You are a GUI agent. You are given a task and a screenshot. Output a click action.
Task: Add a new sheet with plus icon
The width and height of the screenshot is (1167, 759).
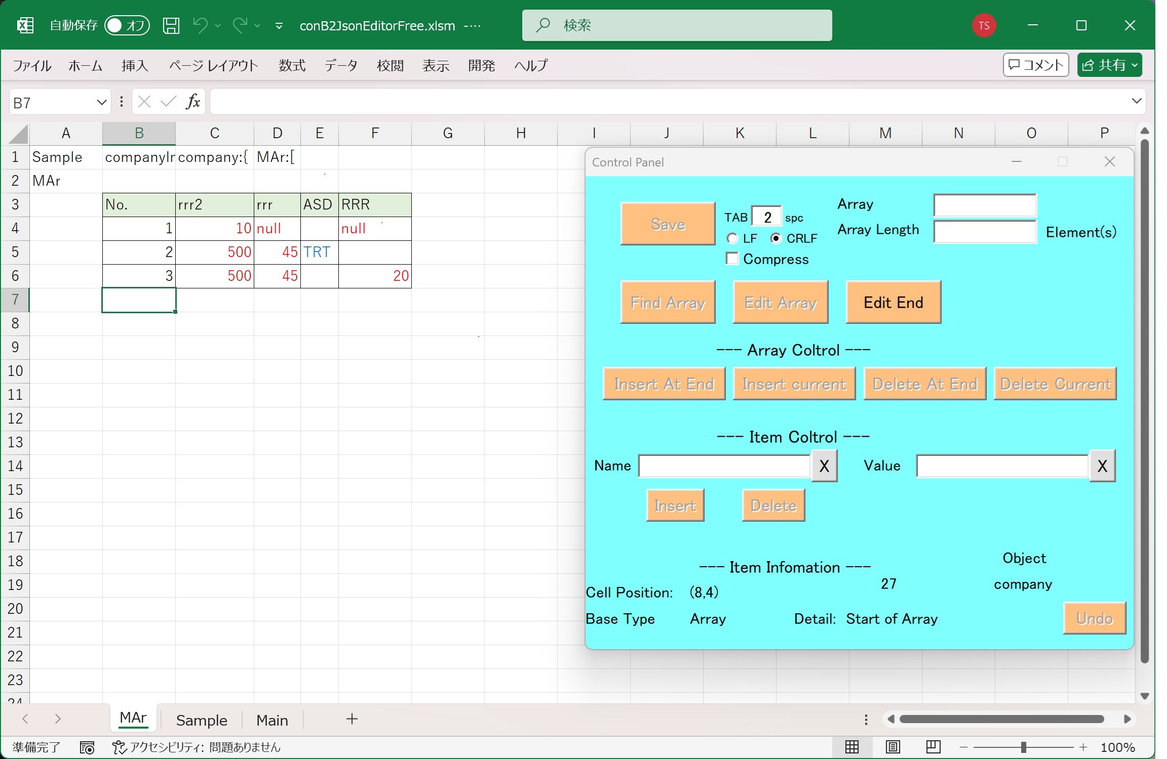pyautogui.click(x=352, y=719)
